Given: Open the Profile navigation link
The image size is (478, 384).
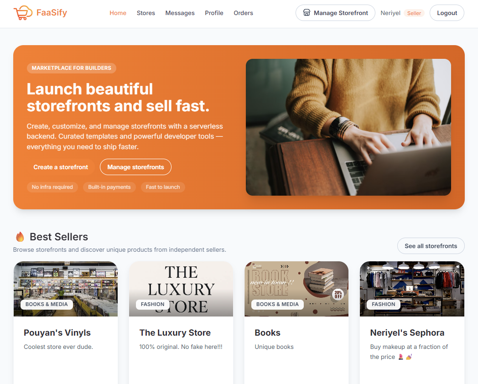Looking at the screenshot, I should click(x=214, y=13).
